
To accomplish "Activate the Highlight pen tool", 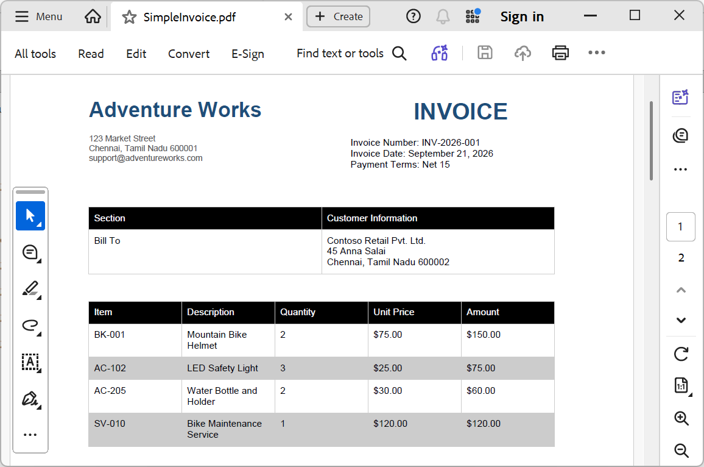I will pyautogui.click(x=30, y=289).
